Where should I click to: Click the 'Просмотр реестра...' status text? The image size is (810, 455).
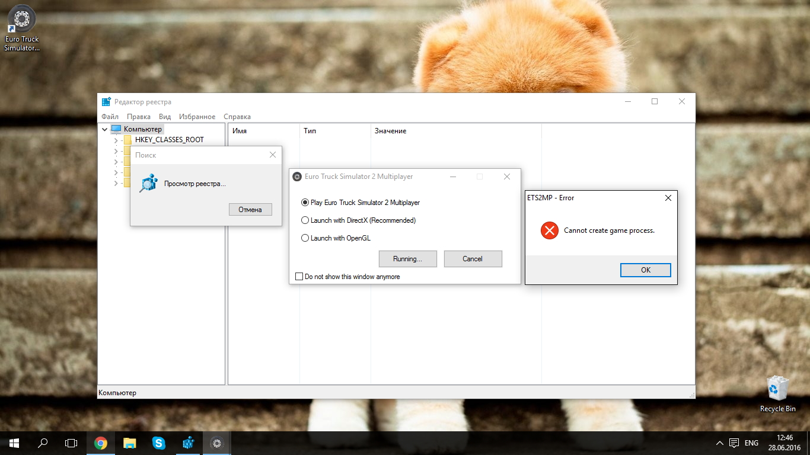click(194, 184)
